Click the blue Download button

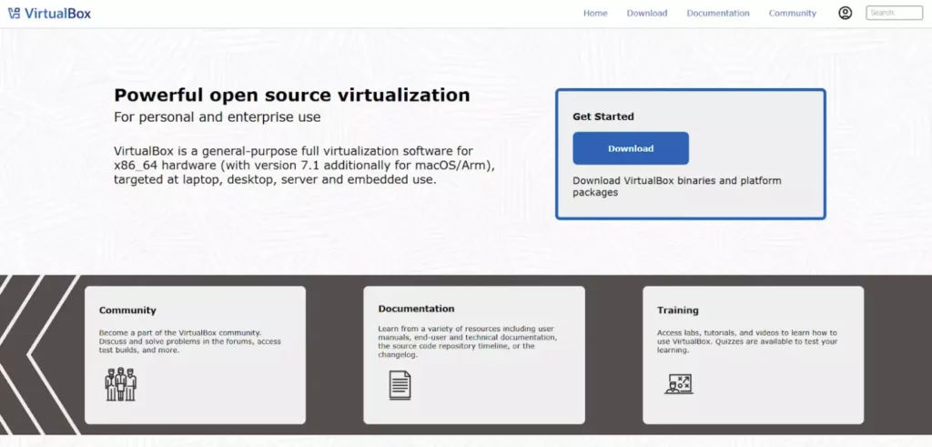coord(631,148)
